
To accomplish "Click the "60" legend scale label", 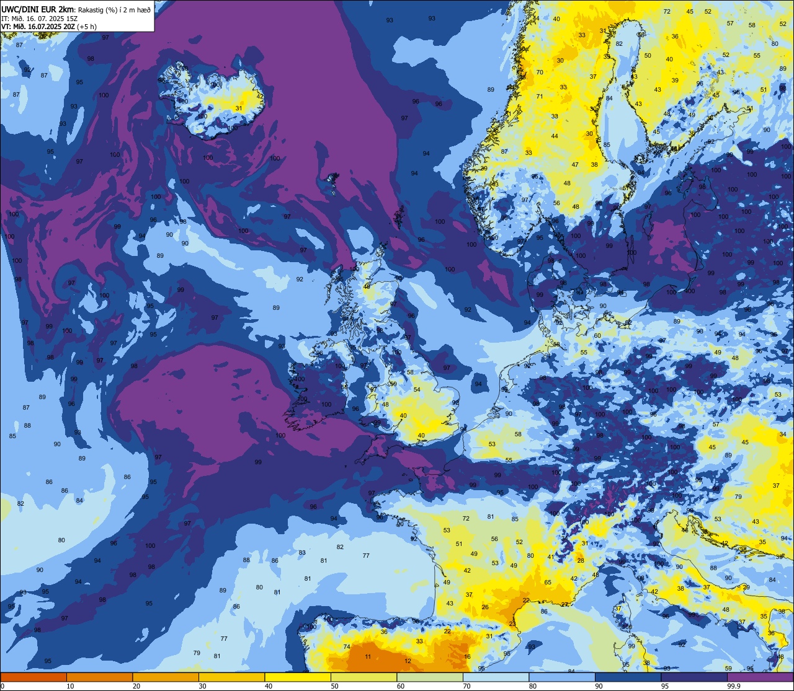I will tap(401, 686).
